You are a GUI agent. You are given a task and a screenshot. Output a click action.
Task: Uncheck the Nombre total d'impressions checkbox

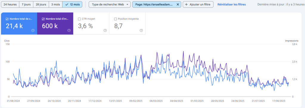(x=43, y=19)
